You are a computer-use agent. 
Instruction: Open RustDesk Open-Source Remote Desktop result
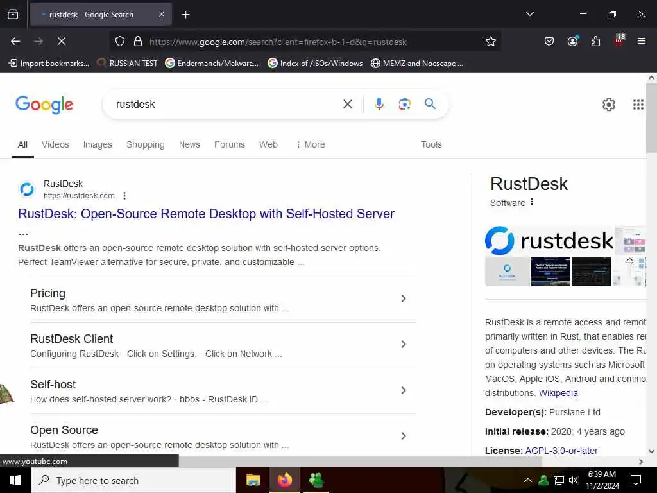(206, 214)
